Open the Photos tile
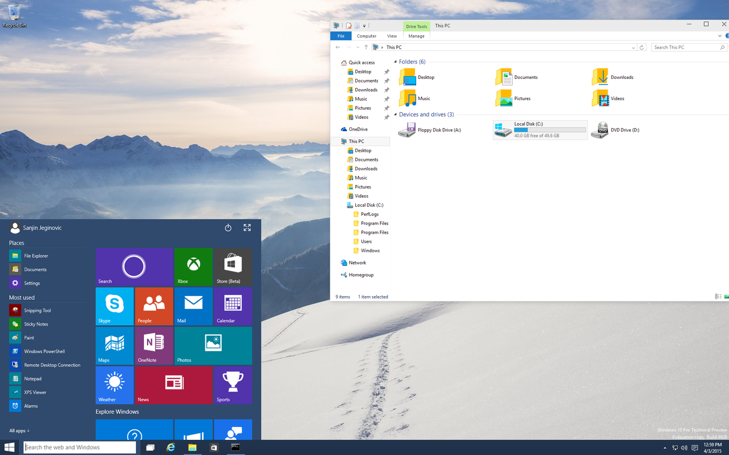 tap(213, 346)
